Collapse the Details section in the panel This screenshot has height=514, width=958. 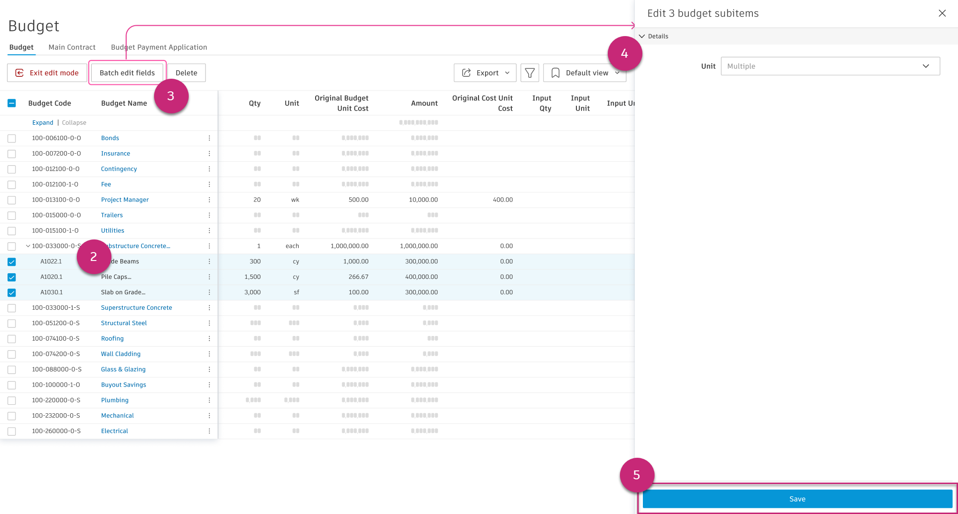click(642, 36)
